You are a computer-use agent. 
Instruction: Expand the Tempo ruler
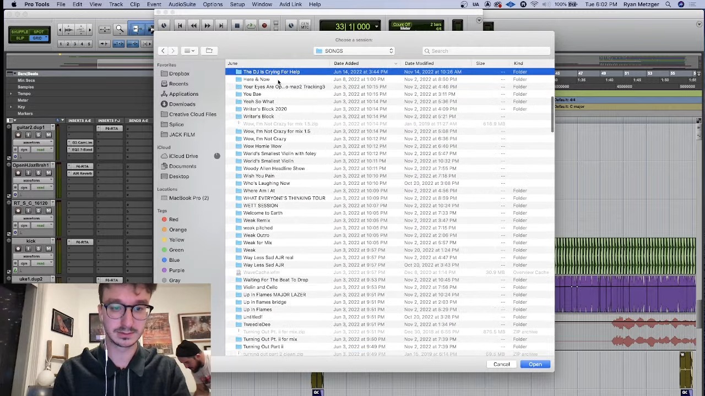(10, 94)
